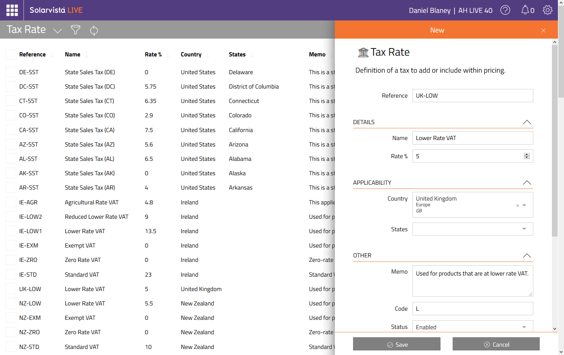Screen dimensions: 564x355
Task: Open the settings gear icon
Action: [x=548, y=10]
